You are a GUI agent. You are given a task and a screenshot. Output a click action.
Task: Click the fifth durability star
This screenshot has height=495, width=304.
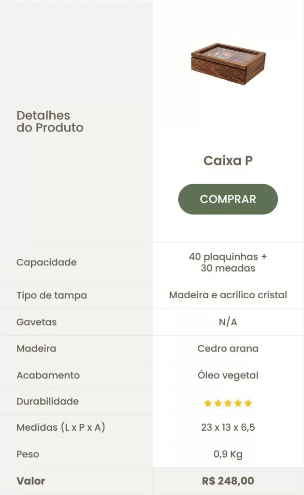click(248, 403)
